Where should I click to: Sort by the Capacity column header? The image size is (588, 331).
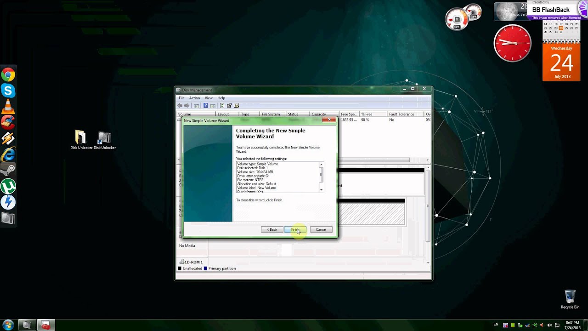coord(324,114)
